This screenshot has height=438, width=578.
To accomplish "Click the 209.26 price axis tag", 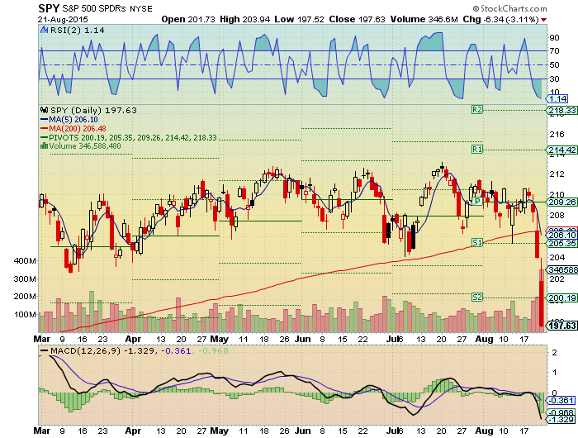I will point(562,202).
